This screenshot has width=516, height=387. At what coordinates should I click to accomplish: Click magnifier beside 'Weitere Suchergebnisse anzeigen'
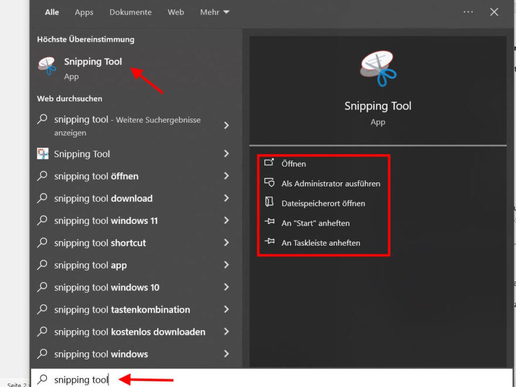click(42, 119)
